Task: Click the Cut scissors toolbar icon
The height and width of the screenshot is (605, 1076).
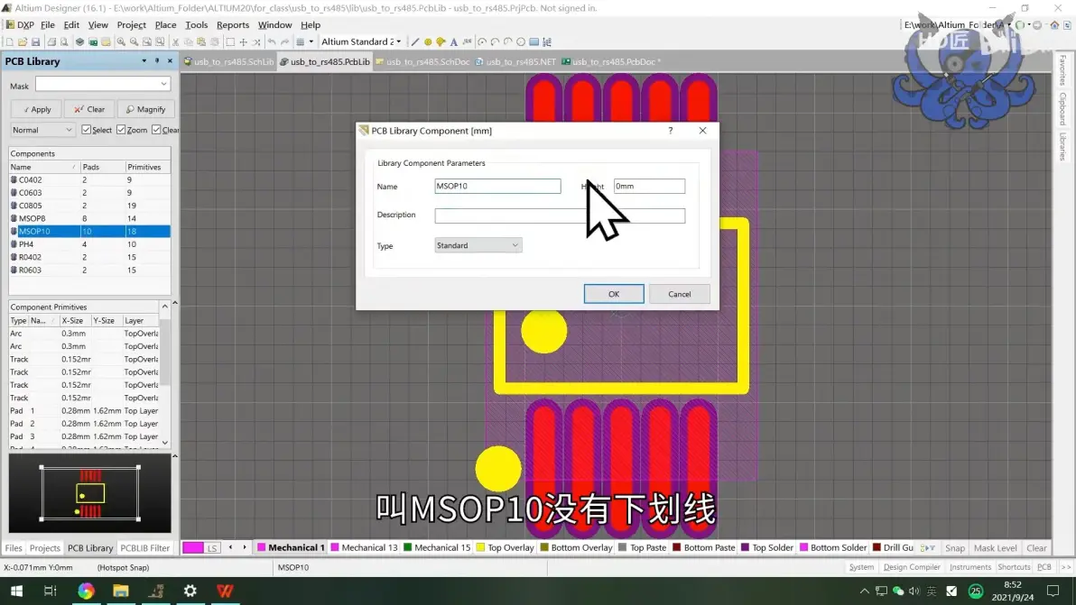Action: tap(176, 41)
